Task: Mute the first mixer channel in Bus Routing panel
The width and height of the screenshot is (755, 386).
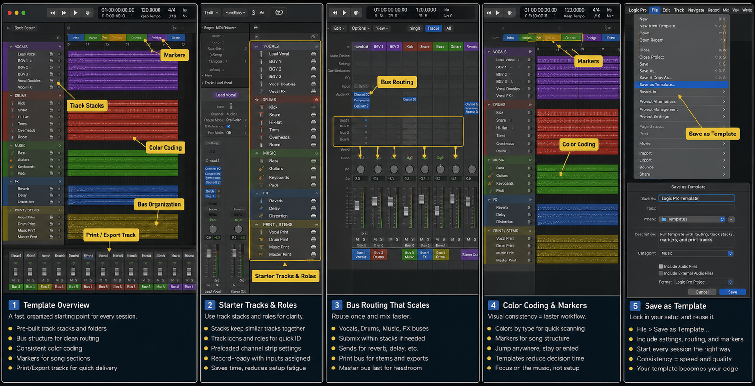Action: click(357, 239)
